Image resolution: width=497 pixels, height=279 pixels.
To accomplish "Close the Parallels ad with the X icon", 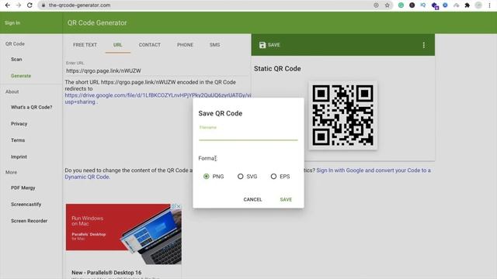I will pyautogui.click(x=179, y=206).
